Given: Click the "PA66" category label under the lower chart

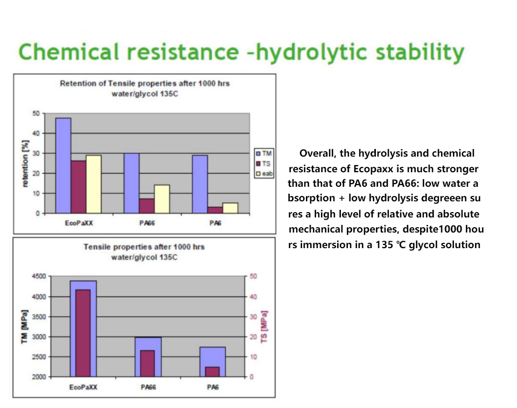Looking at the screenshot, I should 149,387.
